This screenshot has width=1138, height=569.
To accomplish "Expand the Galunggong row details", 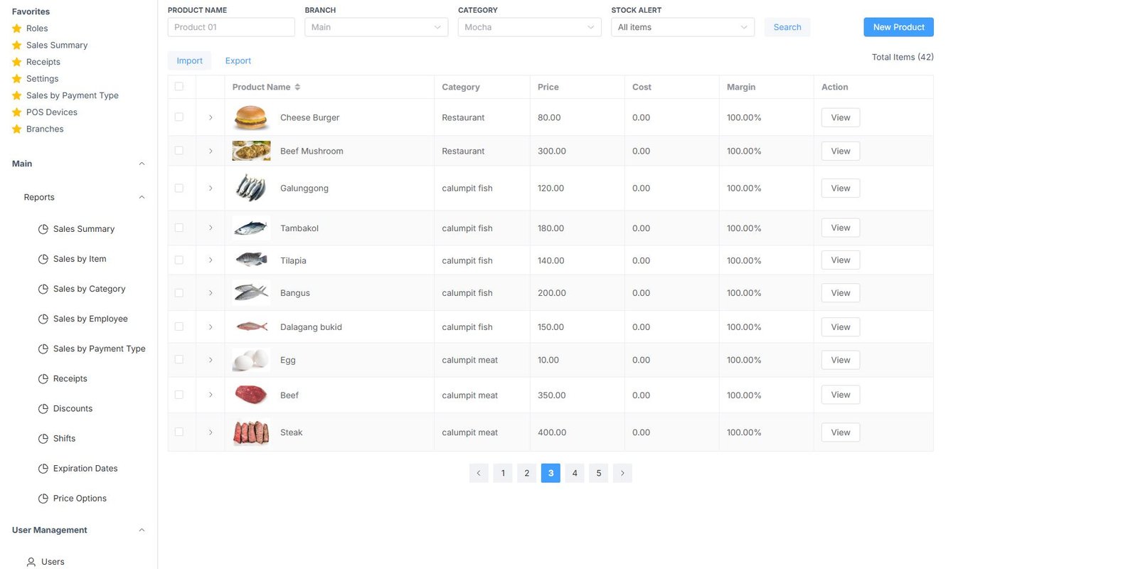I will point(211,188).
